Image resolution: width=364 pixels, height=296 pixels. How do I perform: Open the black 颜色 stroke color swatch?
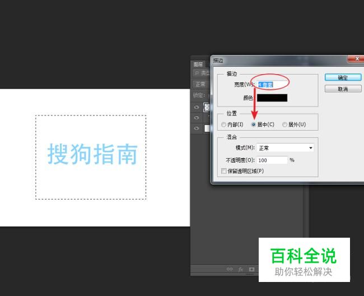[272, 98]
